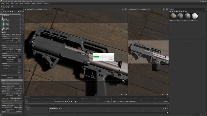Select the first tan material thumbnail
The image size is (207, 116).
pyautogui.click(x=173, y=16)
